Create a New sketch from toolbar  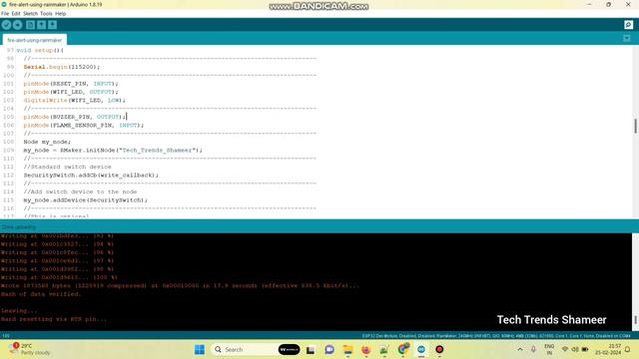[30, 25]
